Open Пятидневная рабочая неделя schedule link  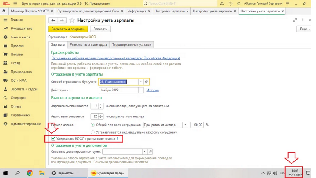(116, 58)
